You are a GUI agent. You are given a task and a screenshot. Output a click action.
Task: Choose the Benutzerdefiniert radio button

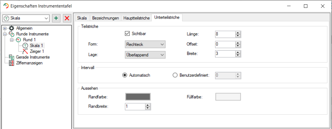coord(175,75)
